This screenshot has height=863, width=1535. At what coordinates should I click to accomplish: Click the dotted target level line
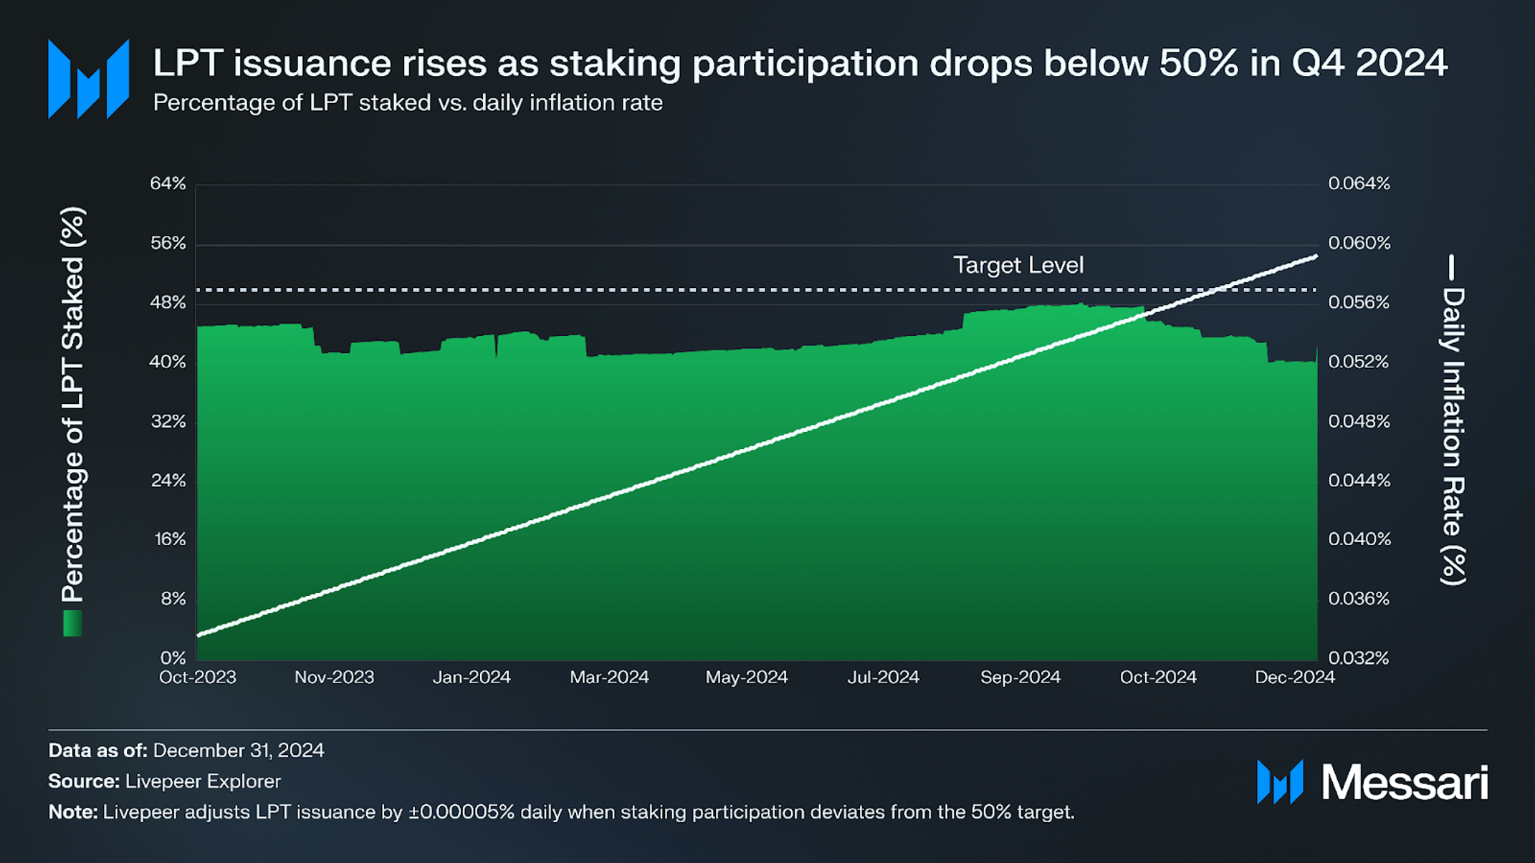[757, 290]
